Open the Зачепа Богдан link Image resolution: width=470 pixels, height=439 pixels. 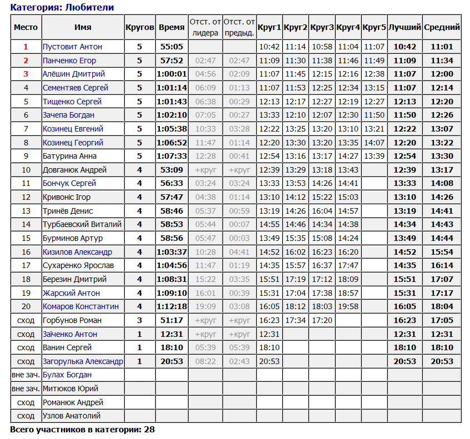click(x=69, y=115)
